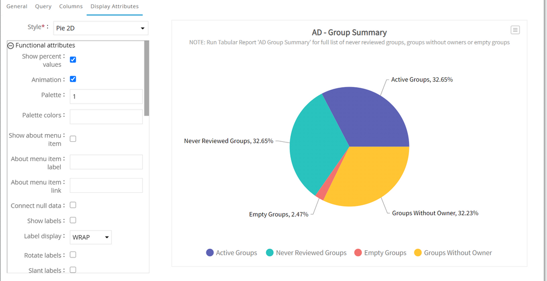Enable the Show labels checkbox

pos(73,220)
